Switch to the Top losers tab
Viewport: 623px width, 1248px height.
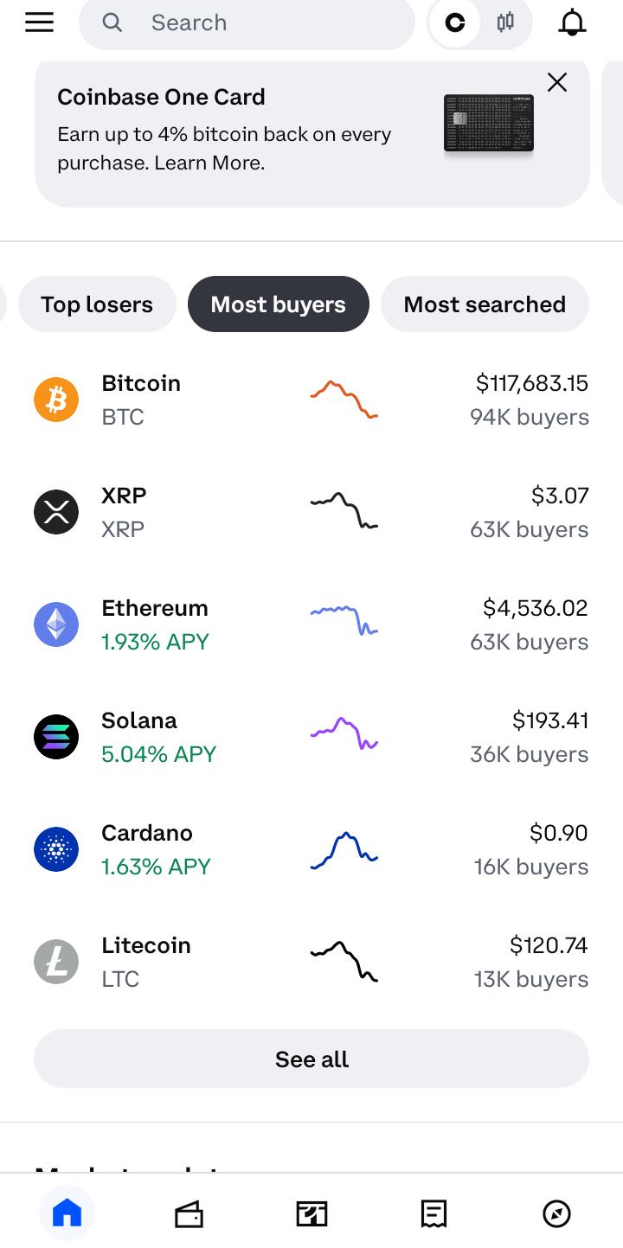(x=97, y=304)
